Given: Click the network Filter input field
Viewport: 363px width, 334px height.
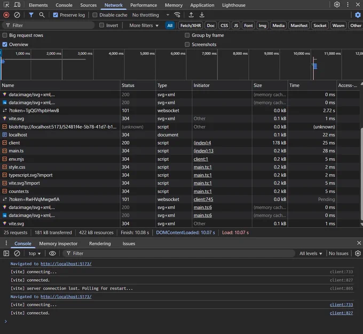Looking at the screenshot, I should coord(49,26).
